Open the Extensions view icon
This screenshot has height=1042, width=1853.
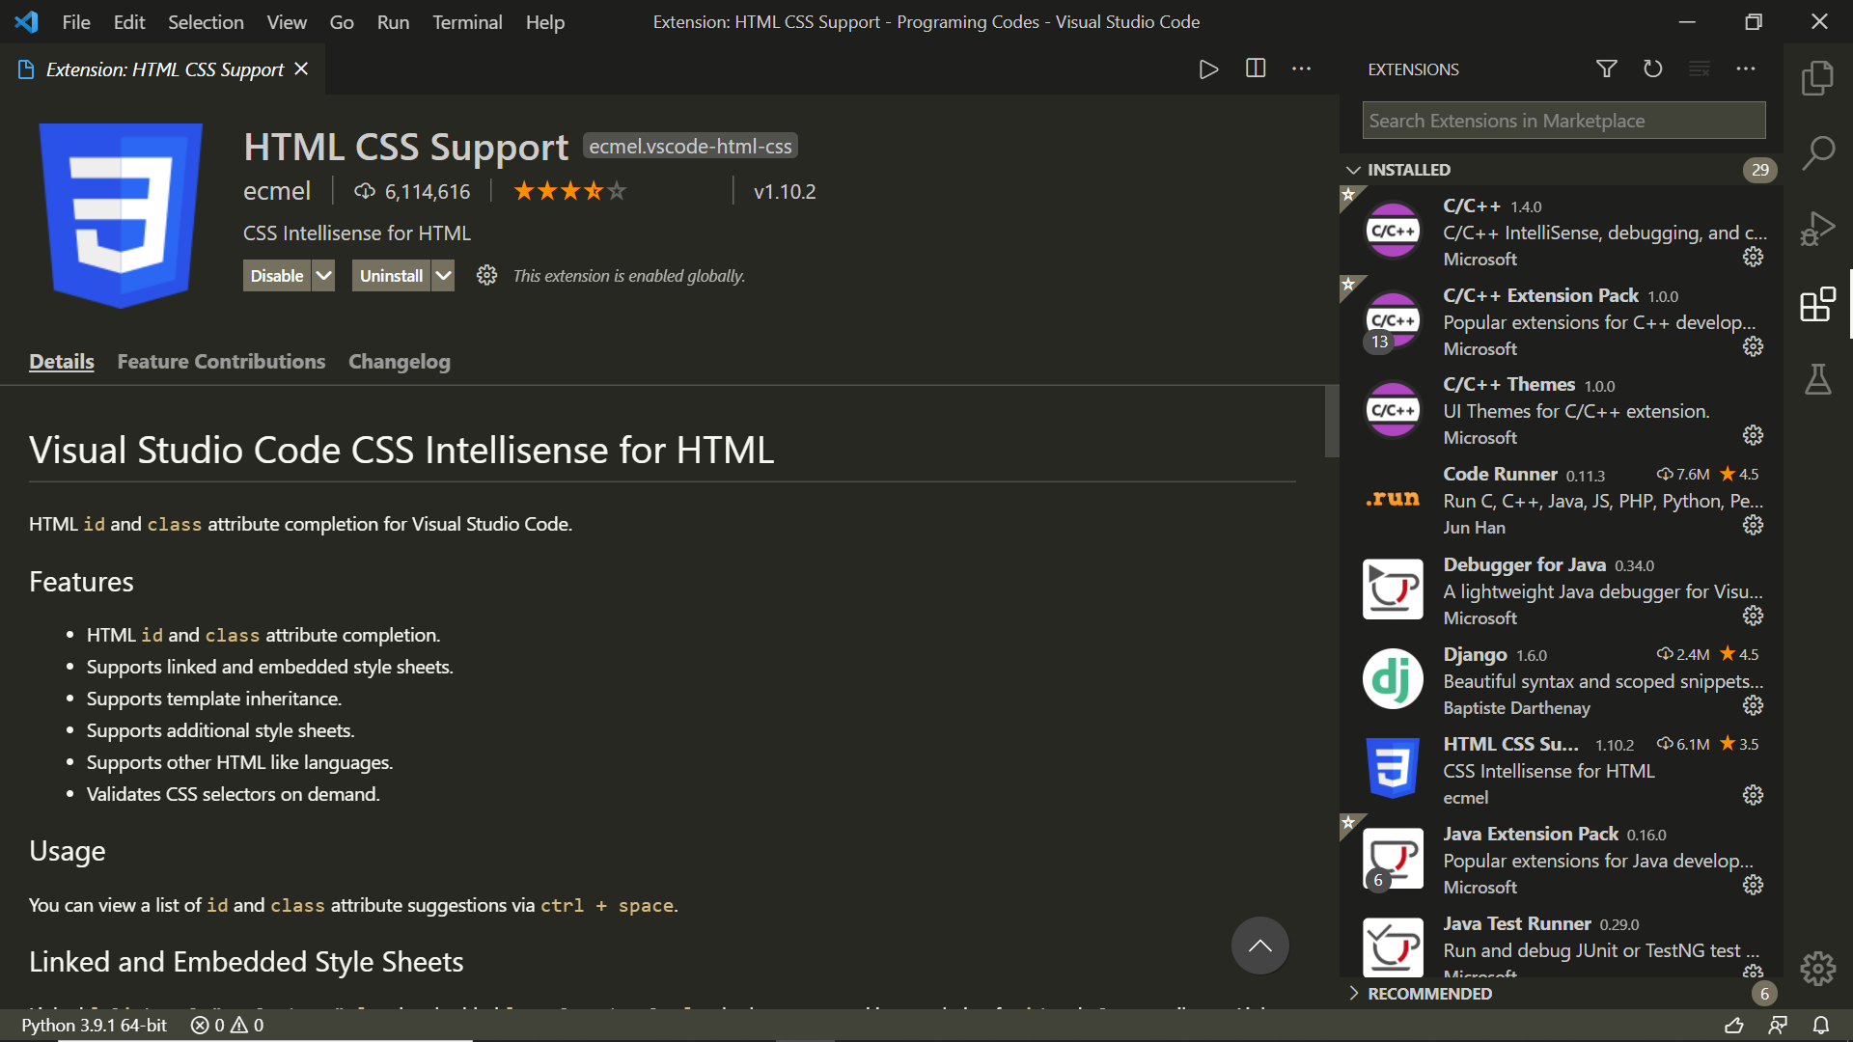[1817, 305]
